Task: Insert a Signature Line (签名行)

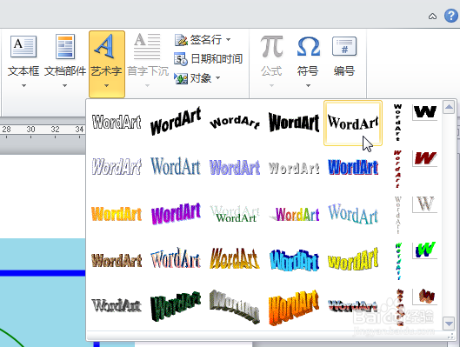Action: click(203, 40)
